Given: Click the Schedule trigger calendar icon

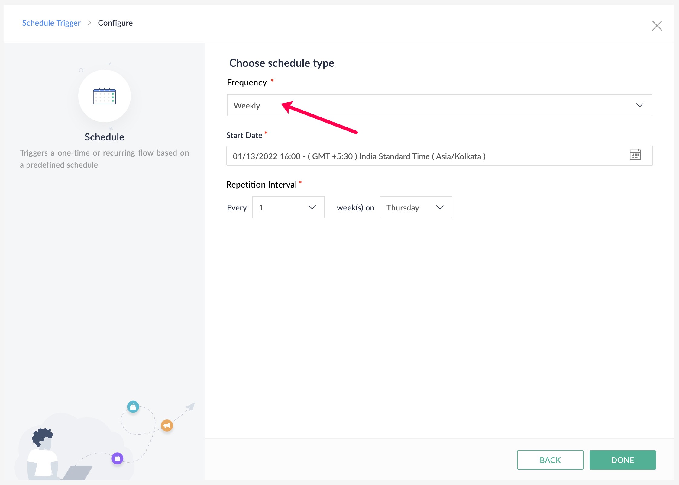Looking at the screenshot, I should point(104,96).
